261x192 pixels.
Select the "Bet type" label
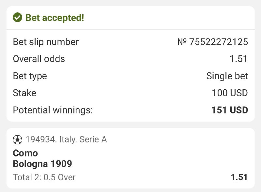point(30,76)
